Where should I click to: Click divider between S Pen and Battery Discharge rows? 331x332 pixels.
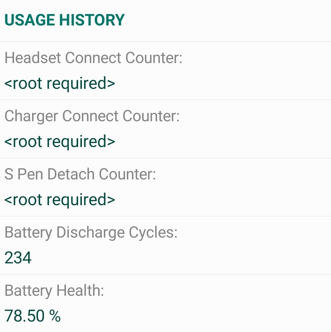165,216
